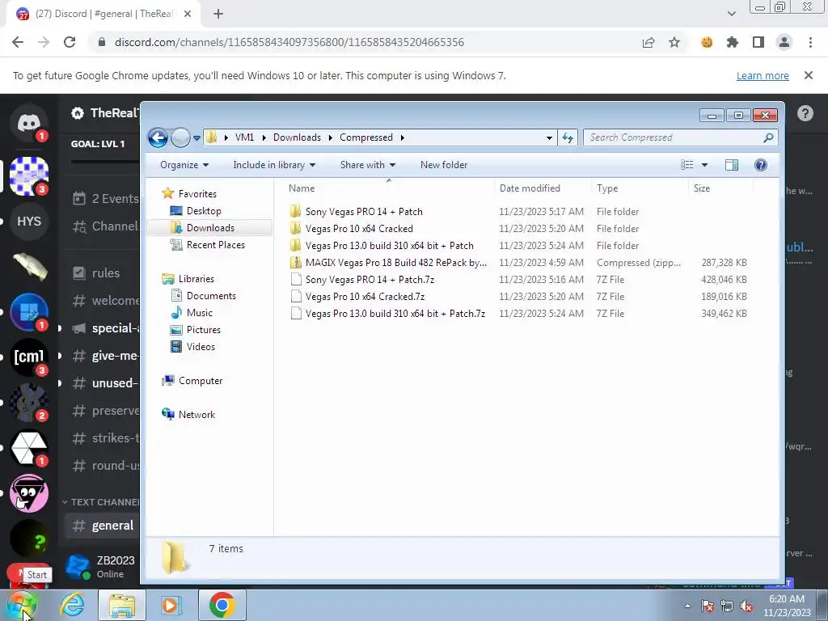Open HYS server in Discord sidebar
Screen dimensions: 828x621
coord(29,222)
